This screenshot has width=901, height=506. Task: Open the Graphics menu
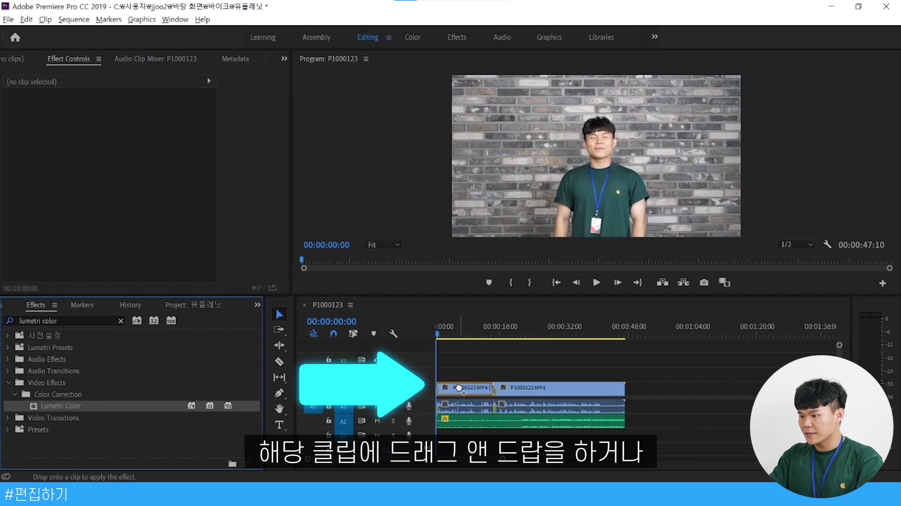pos(141,19)
